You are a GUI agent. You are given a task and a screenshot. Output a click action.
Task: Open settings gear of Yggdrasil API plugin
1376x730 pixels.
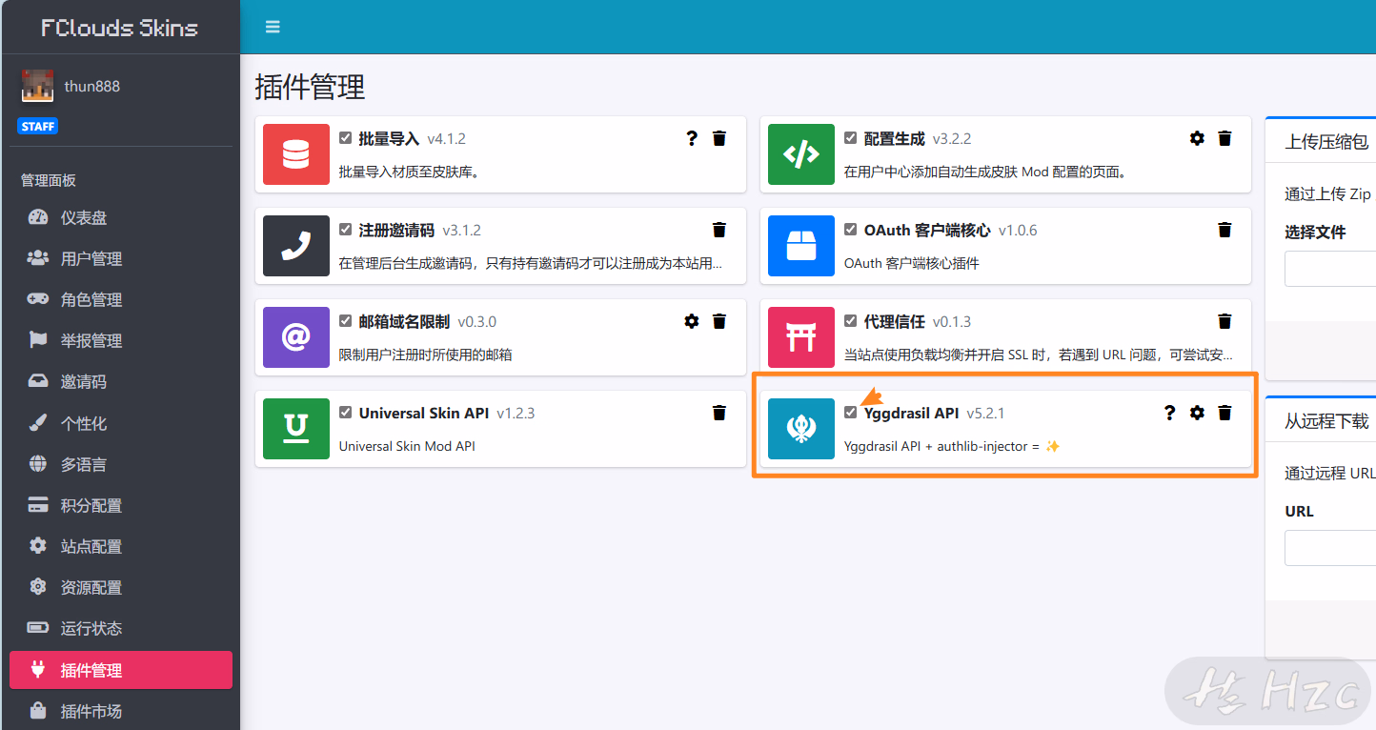point(1197,413)
